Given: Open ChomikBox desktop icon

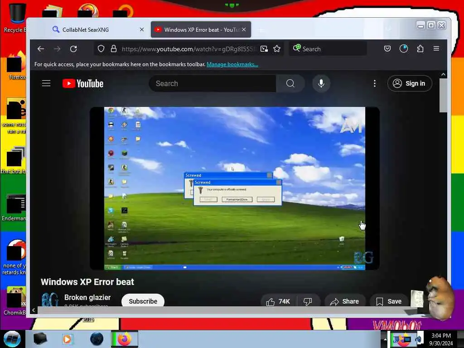Looking at the screenshot, I should 15,300.
